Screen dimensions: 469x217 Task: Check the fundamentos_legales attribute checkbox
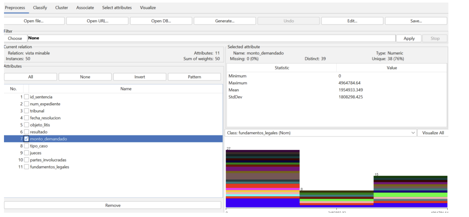click(x=26, y=167)
